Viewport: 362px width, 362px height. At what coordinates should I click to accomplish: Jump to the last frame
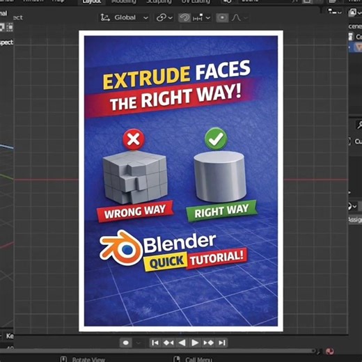point(222,343)
